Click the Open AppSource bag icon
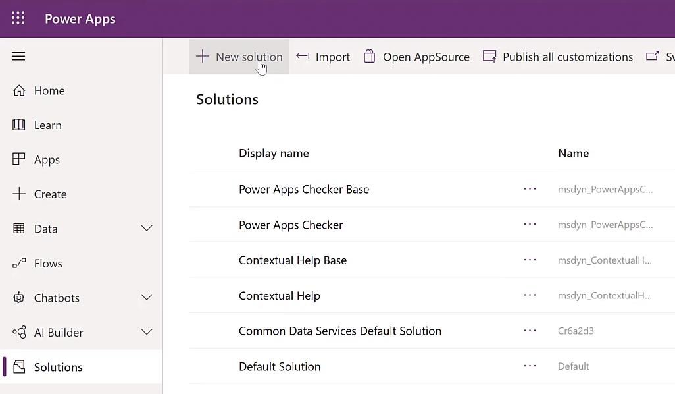Screen dimensions: 675x394 tap(369, 56)
